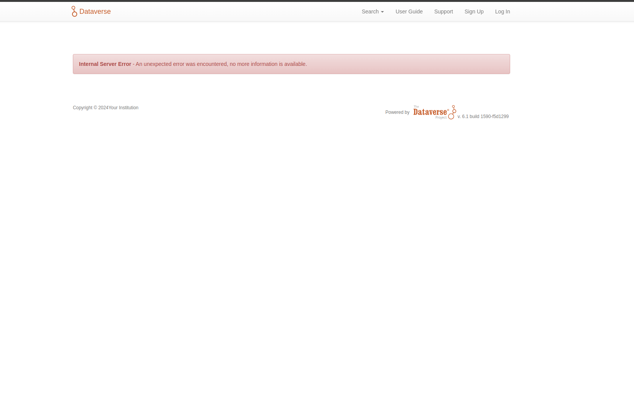Click Log In in the navbar

pos(502,11)
